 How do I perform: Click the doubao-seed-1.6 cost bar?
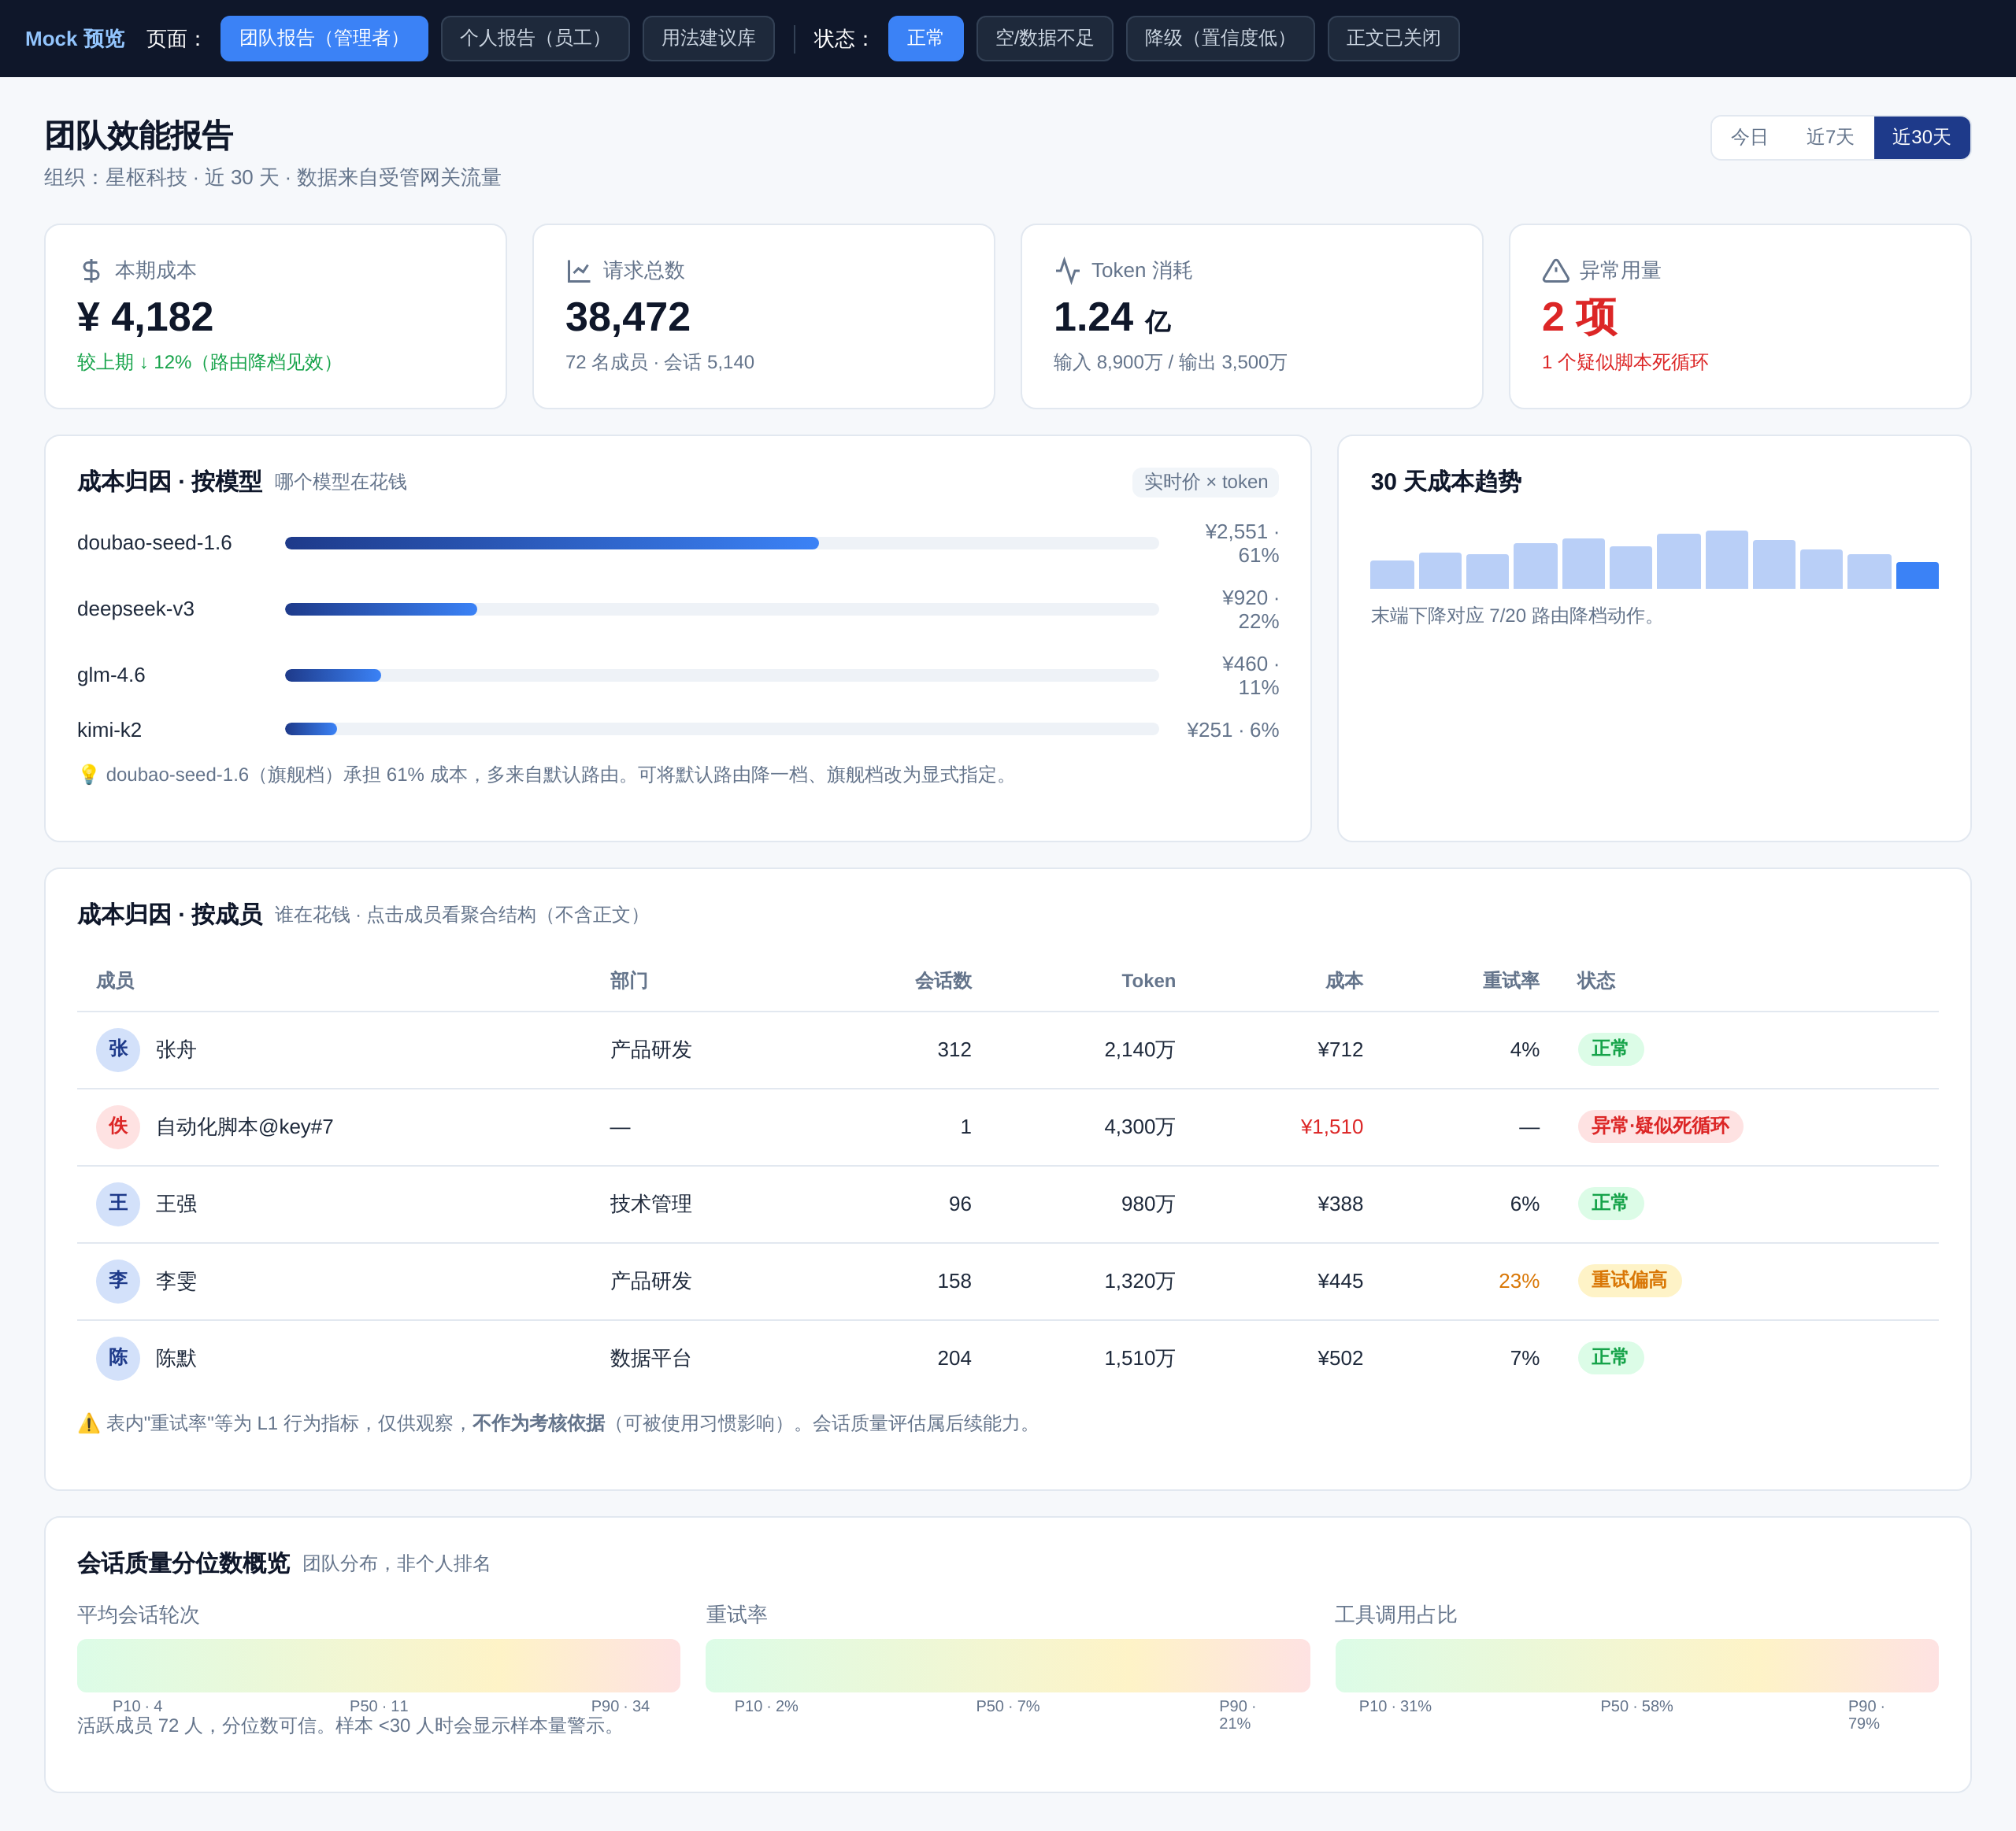coord(721,542)
